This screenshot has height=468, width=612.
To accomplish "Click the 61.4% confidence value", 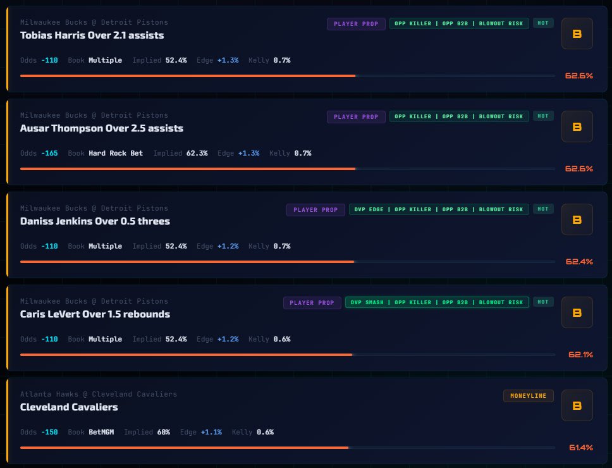I will (x=581, y=447).
